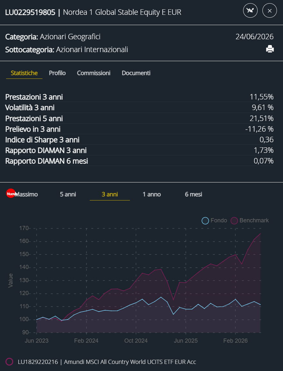Screen dimensions: 283x371
Task: Switch to the Profilo tab
Action: 57,73
